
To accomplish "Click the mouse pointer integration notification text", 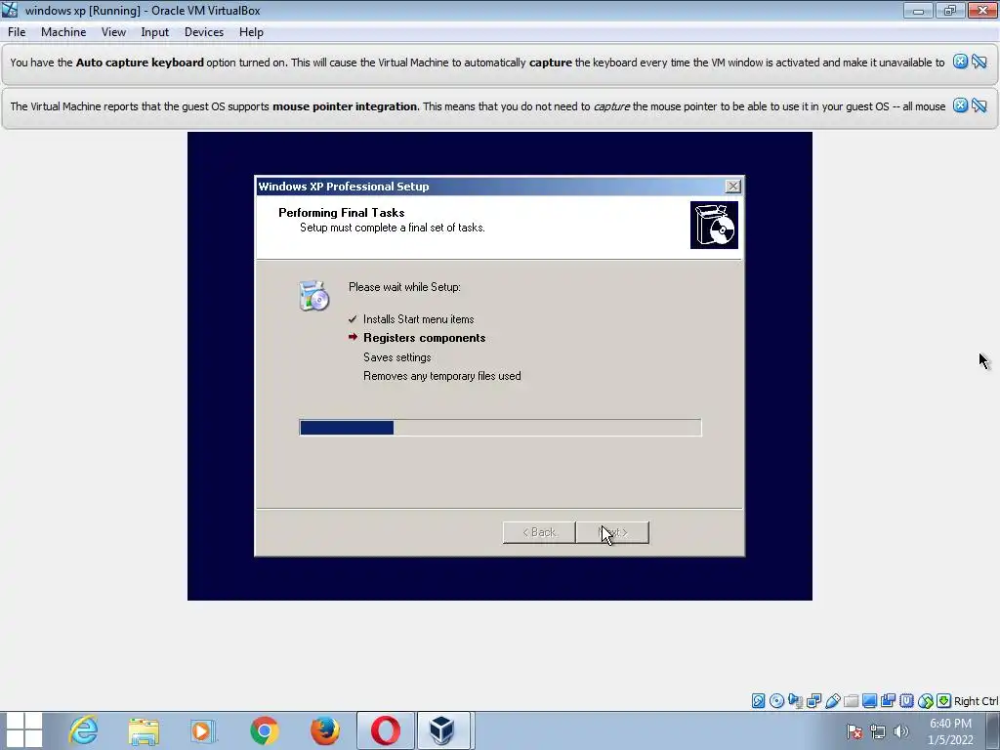I will point(478,106).
